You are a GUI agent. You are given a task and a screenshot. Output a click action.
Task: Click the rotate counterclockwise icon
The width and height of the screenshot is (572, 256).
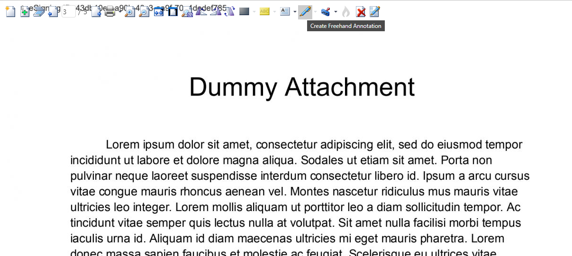(201, 11)
